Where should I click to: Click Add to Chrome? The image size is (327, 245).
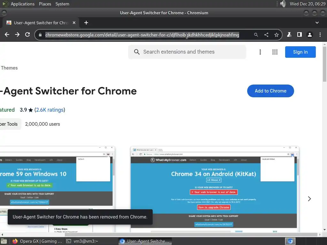270,91
